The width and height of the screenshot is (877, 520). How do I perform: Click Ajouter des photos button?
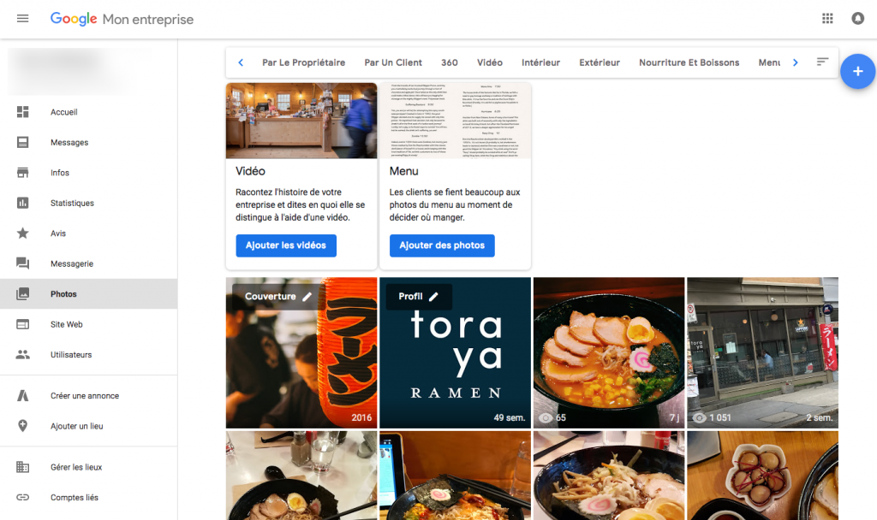[x=442, y=245]
